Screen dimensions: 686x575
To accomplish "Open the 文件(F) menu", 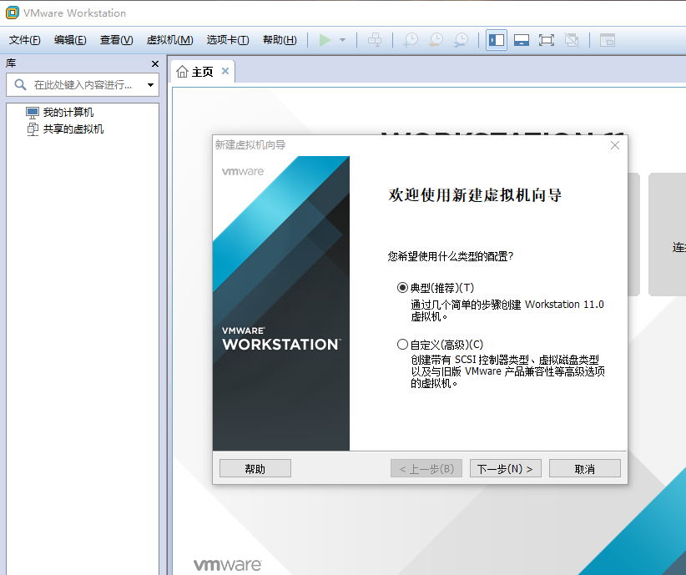I will [x=24, y=40].
